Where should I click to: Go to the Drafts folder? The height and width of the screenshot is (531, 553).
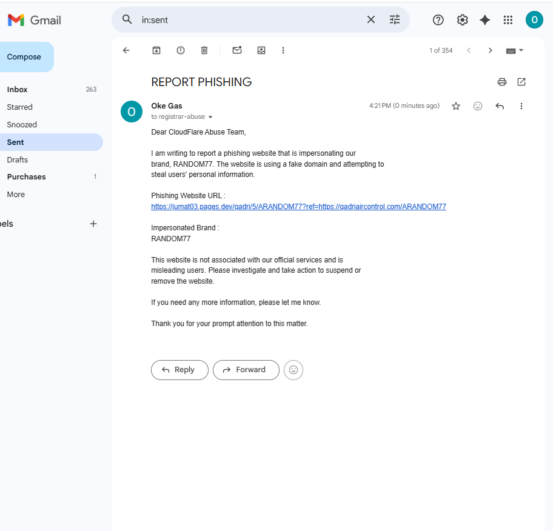pyautogui.click(x=17, y=159)
